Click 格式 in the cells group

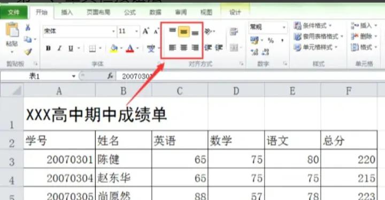[x=364, y=47]
